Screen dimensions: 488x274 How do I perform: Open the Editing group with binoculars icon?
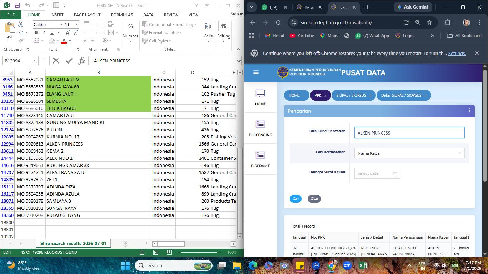click(x=224, y=32)
